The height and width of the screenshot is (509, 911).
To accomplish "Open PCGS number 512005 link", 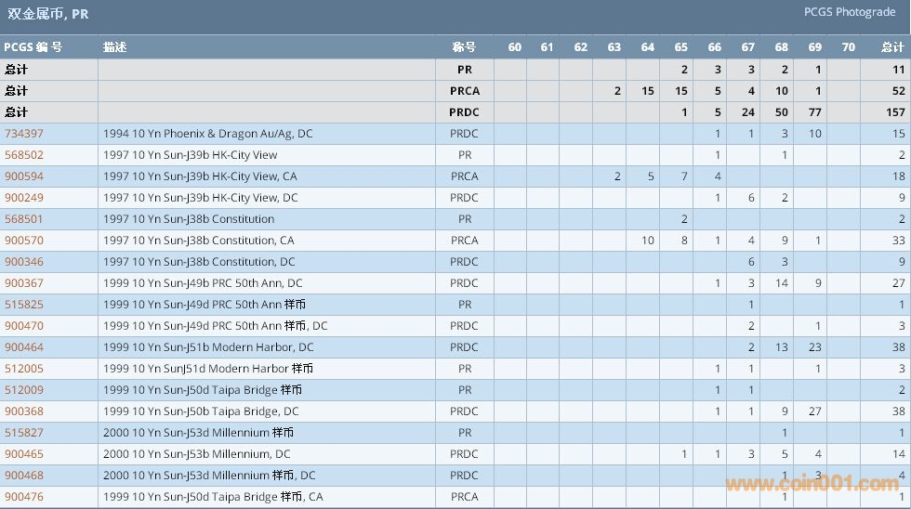I will [24, 369].
